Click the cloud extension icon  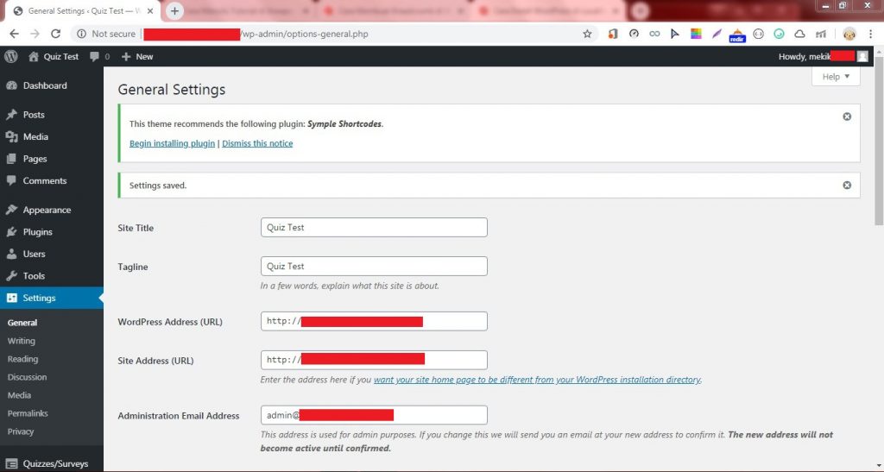click(x=799, y=34)
